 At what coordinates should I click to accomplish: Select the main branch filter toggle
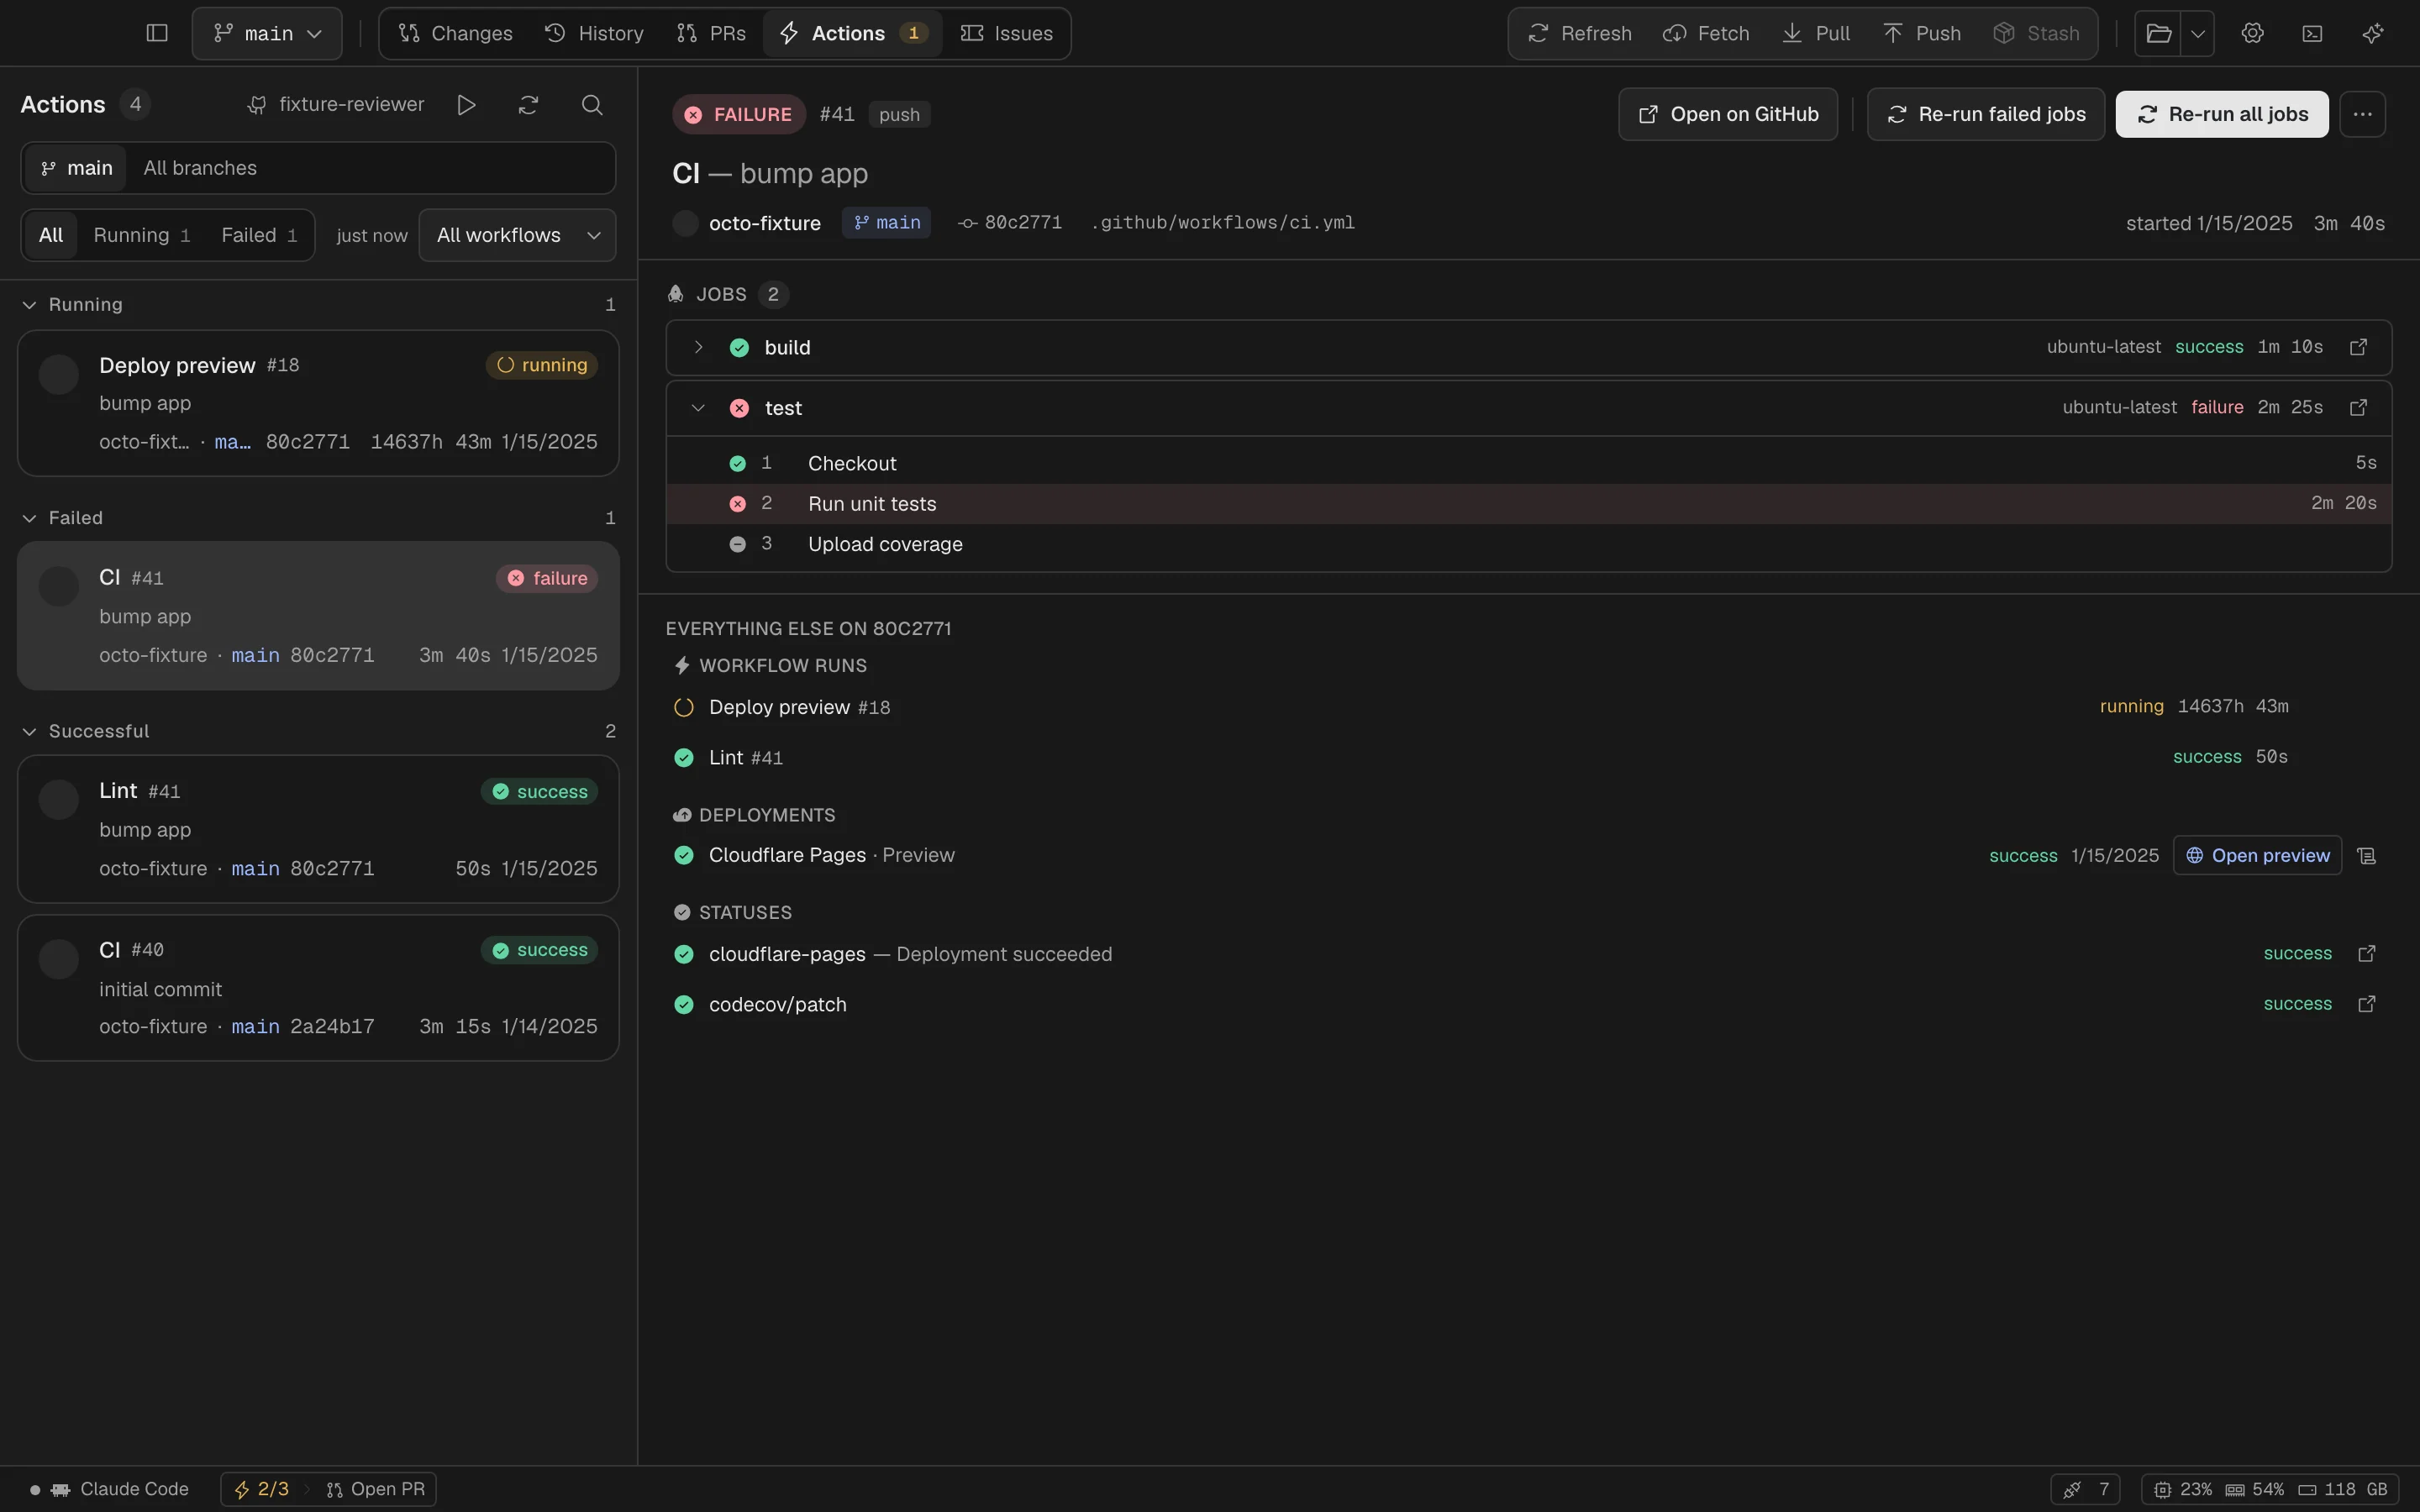point(76,168)
